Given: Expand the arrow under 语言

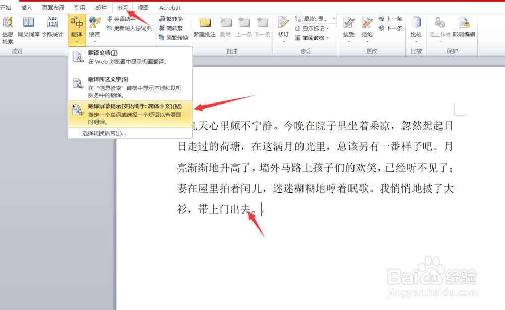Looking at the screenshot, I should click(95, 41).
